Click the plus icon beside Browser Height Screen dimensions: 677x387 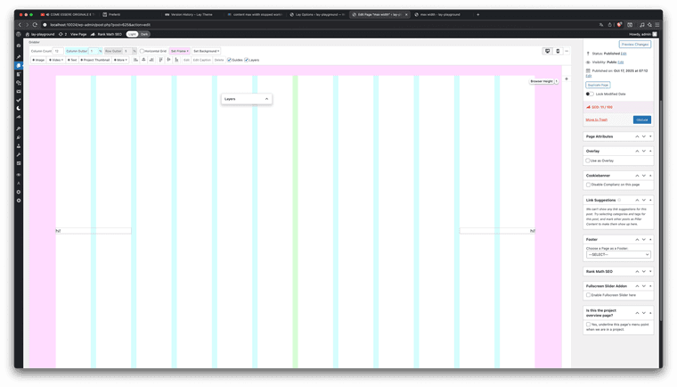[x=567, y=79]
